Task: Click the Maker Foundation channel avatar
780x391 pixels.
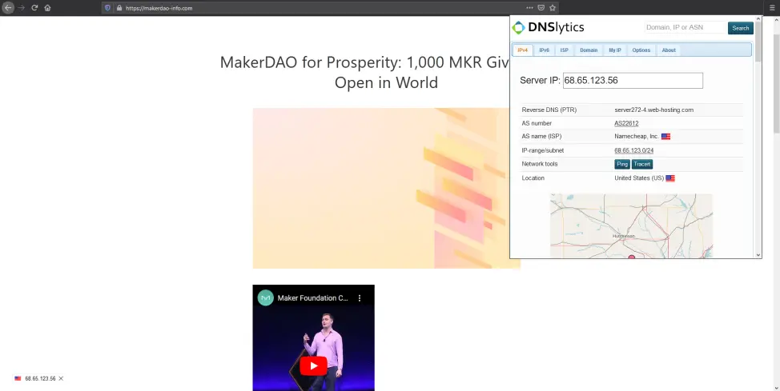Action: (266, 297)
